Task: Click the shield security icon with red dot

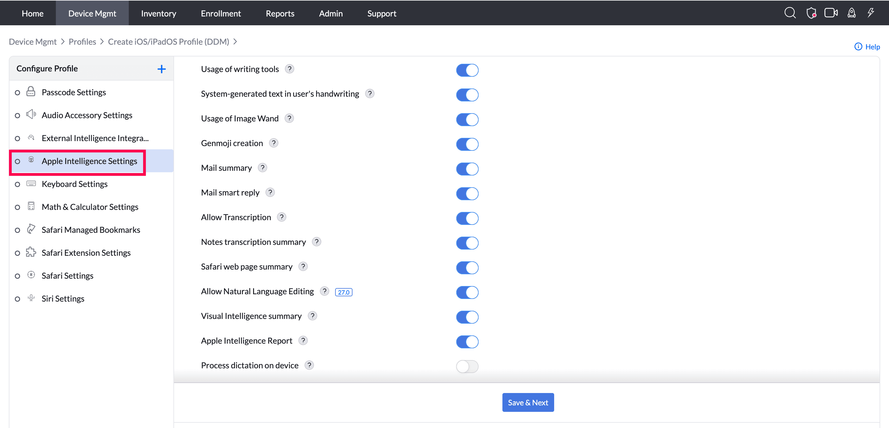Action: pos(811,13)
